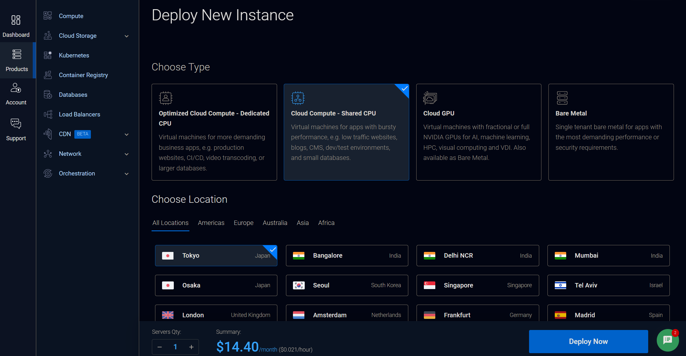Select the Load Balancers icon
The height and width of the screenshot is (356, 686).
point(48,114)
